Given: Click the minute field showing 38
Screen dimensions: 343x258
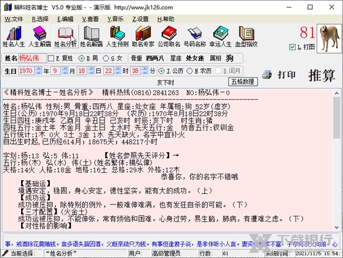Looking at the screenshot, I should coord(136,71).
